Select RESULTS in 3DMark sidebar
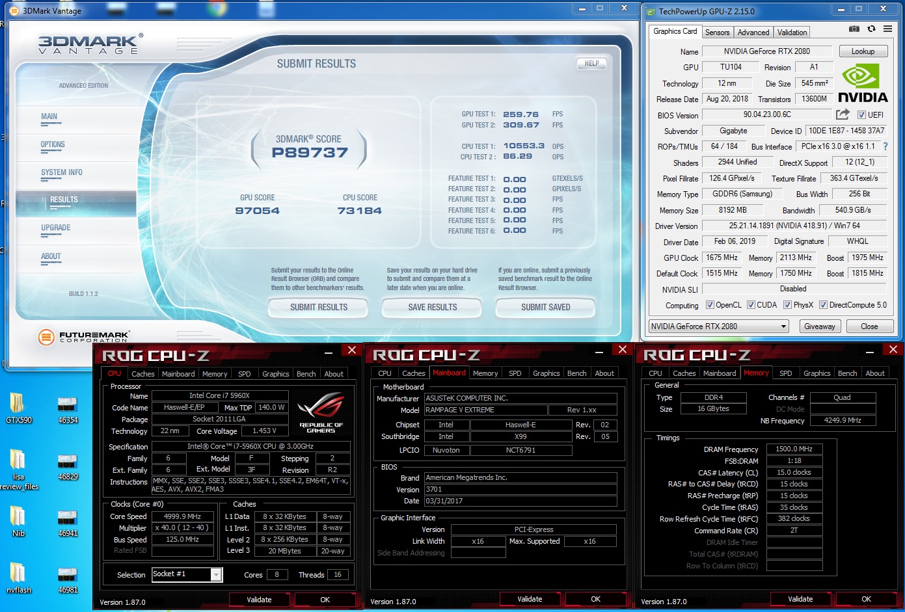This screenshot has height=612, width=905. (x=76, y=203)
